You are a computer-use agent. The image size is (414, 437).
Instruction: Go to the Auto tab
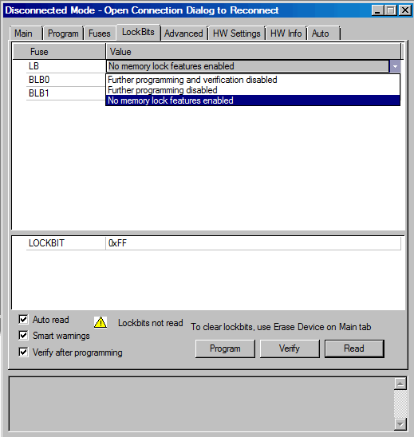coord(323,33)
